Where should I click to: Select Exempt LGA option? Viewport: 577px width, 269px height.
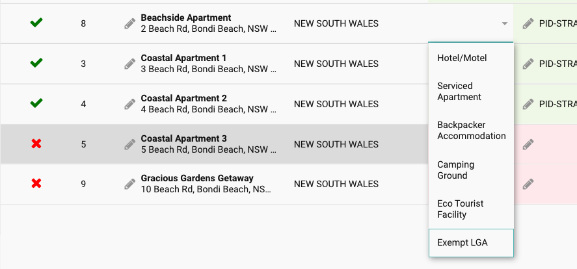pos(462,243)
